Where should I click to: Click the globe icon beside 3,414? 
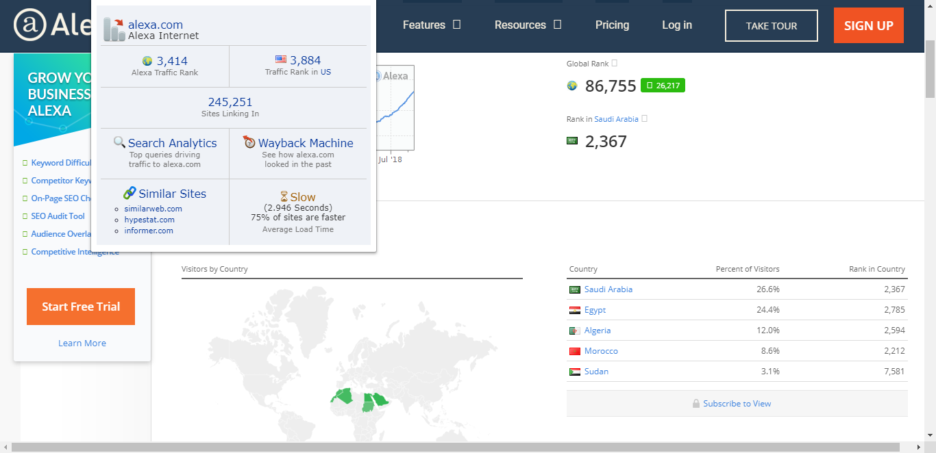click(x=147, y=61)
